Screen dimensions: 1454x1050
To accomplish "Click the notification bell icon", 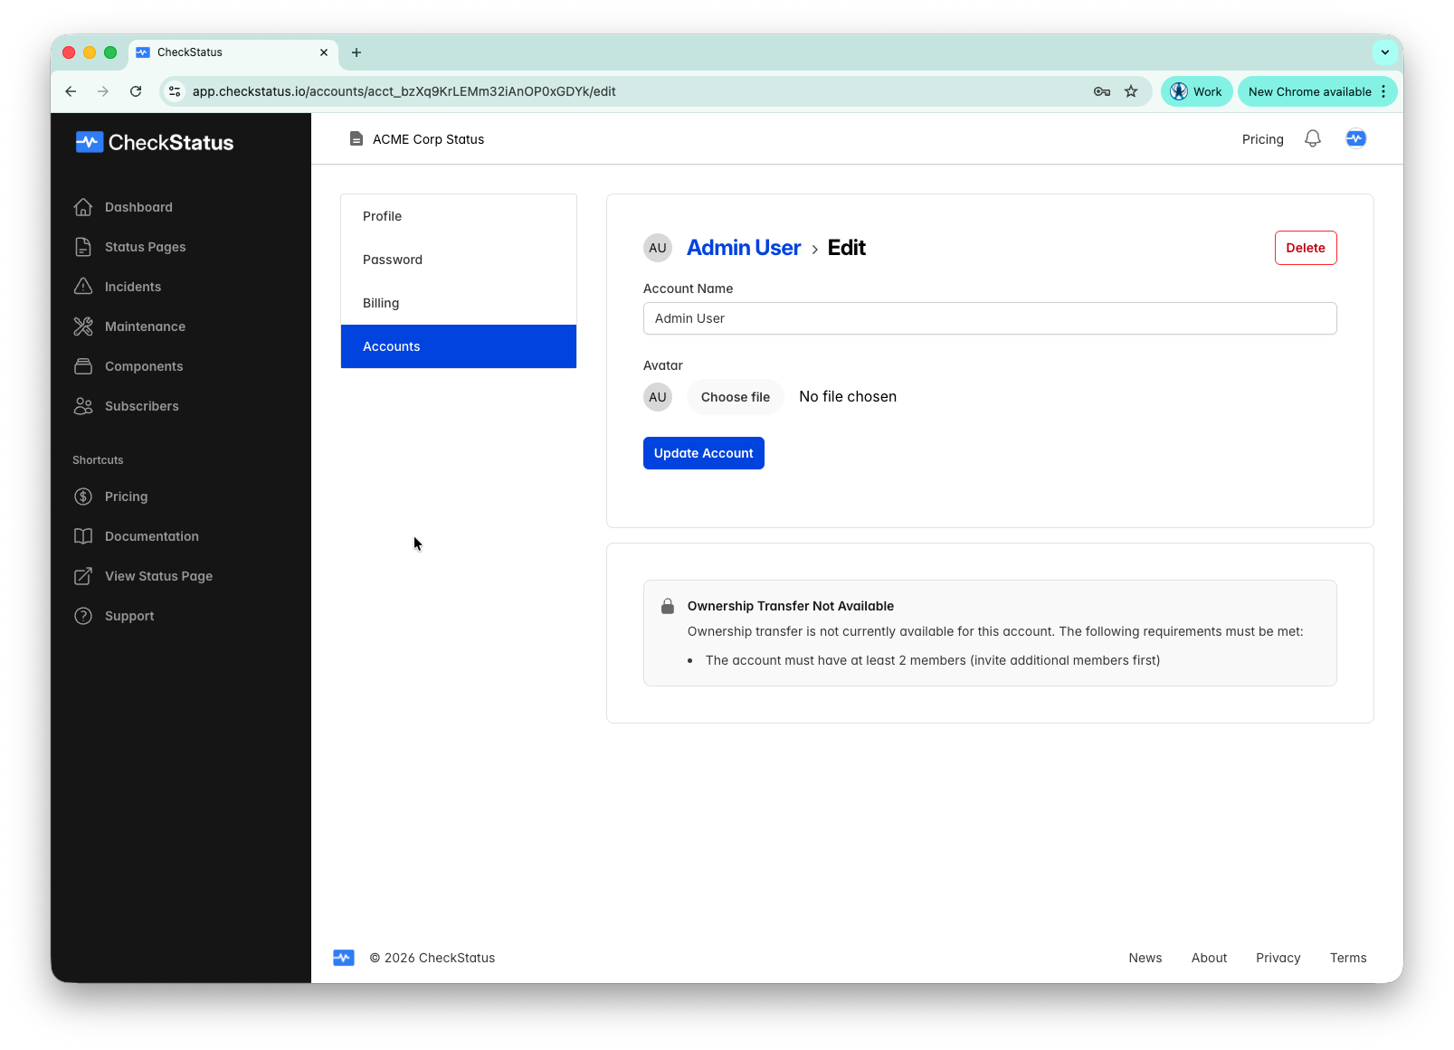I will (x=1312, y=139).
